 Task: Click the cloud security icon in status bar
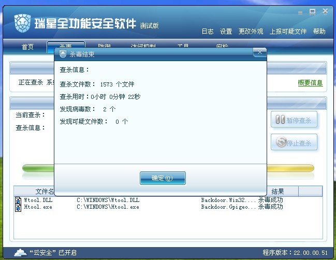(21, 253)
